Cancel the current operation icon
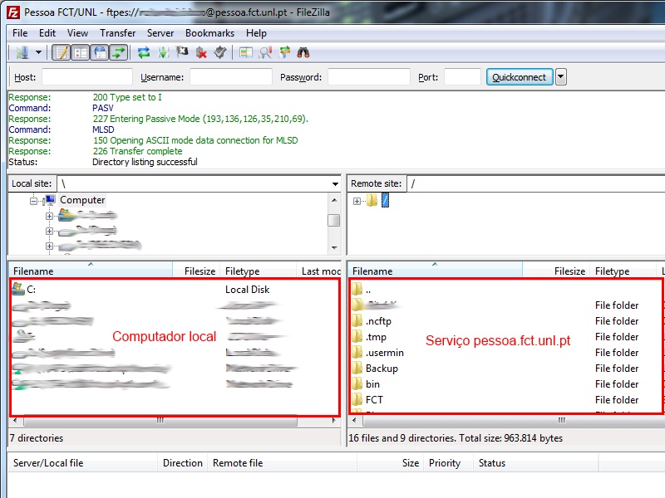This screenshot has width=665, height=498. (182, 52)
